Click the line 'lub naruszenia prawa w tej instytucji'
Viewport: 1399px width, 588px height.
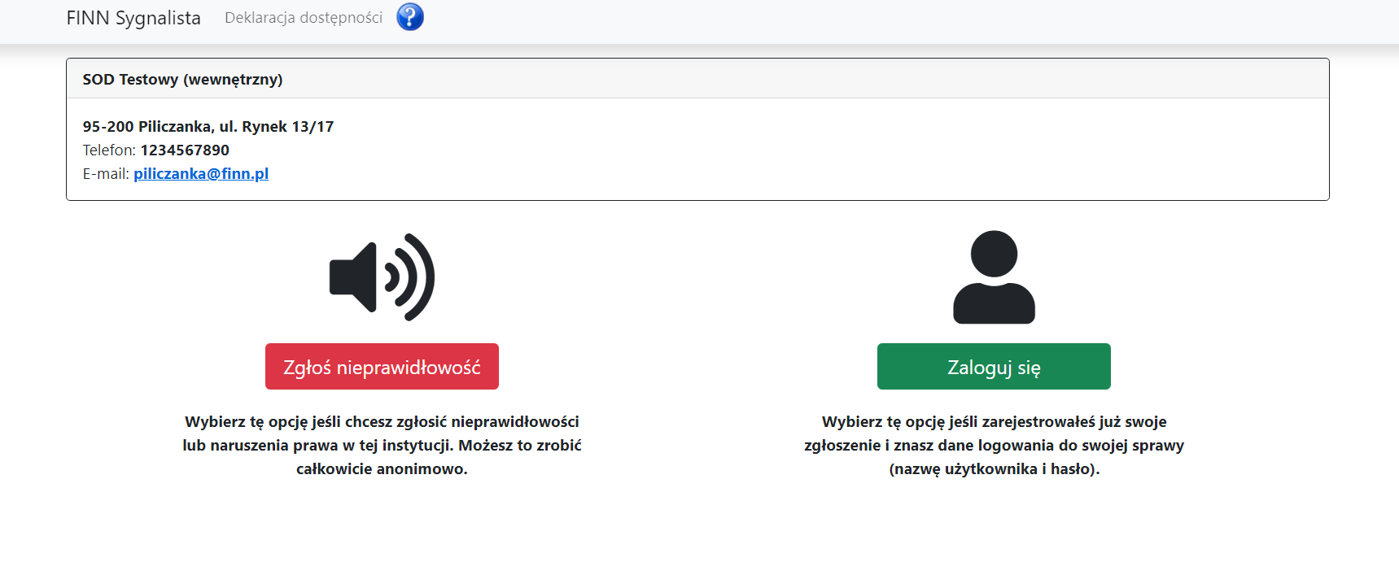317,445
